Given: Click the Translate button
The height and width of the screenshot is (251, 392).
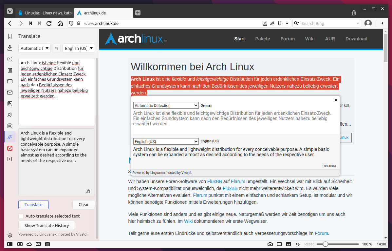Looking at the screenshot, I should (33, 205).
